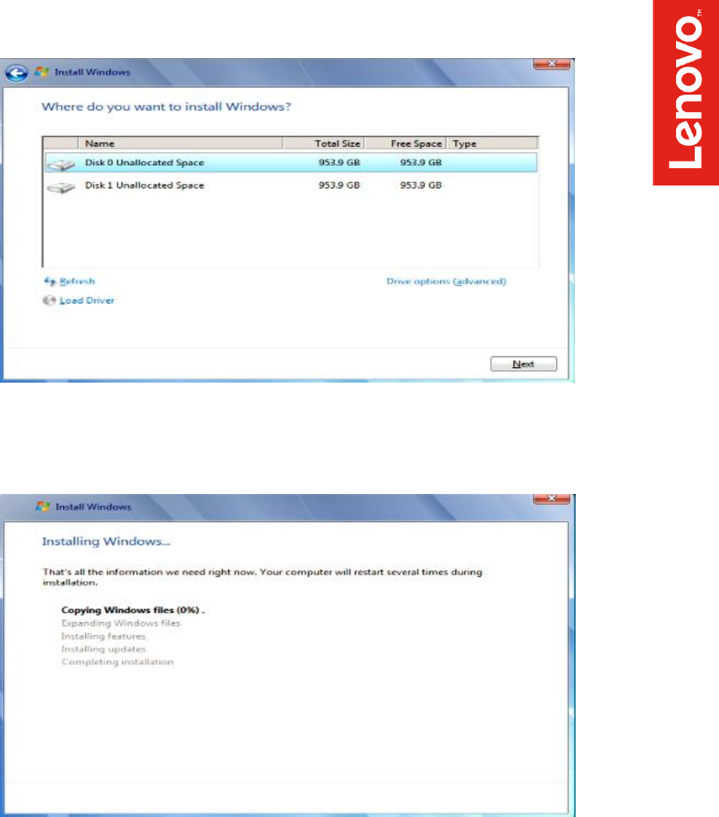Click the Free Space value for Disk 1
Screen dimensions: 719x817
click(x=421, y=186)
